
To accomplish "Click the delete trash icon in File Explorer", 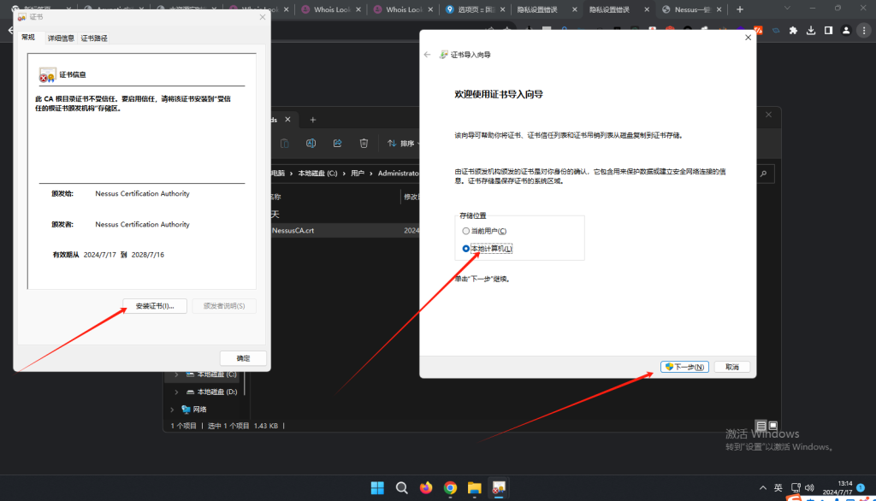I will (x=364, y=144).
